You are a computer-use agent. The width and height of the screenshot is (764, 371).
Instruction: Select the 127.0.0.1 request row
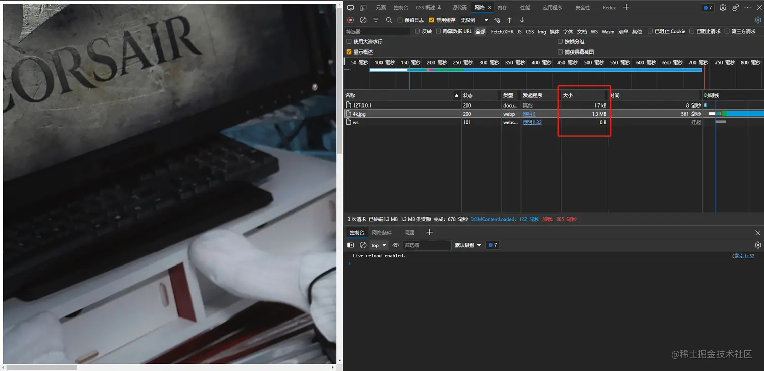coord(554,105)
